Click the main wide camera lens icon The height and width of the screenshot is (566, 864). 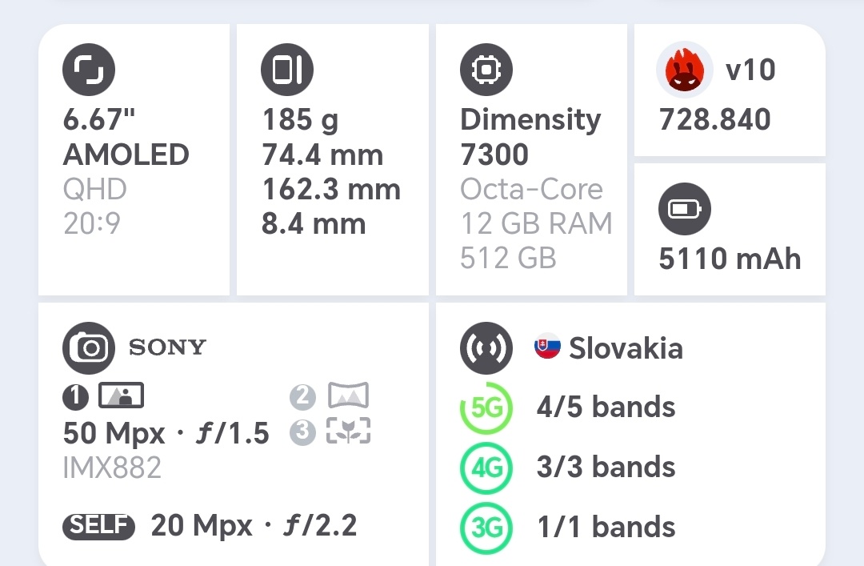click(x=122, y=395)
